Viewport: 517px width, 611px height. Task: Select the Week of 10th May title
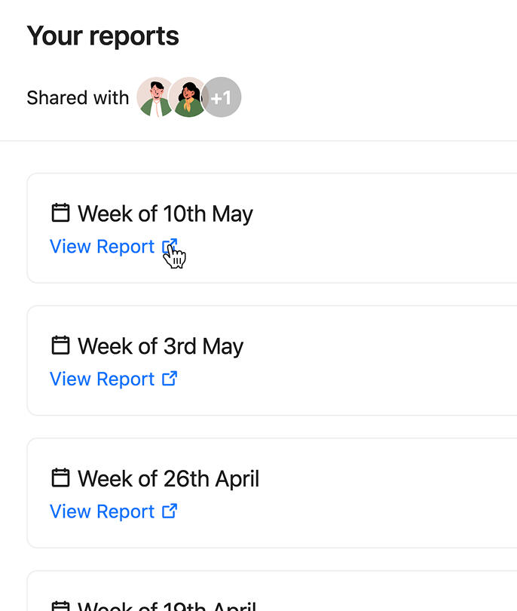tap(165, 213)
